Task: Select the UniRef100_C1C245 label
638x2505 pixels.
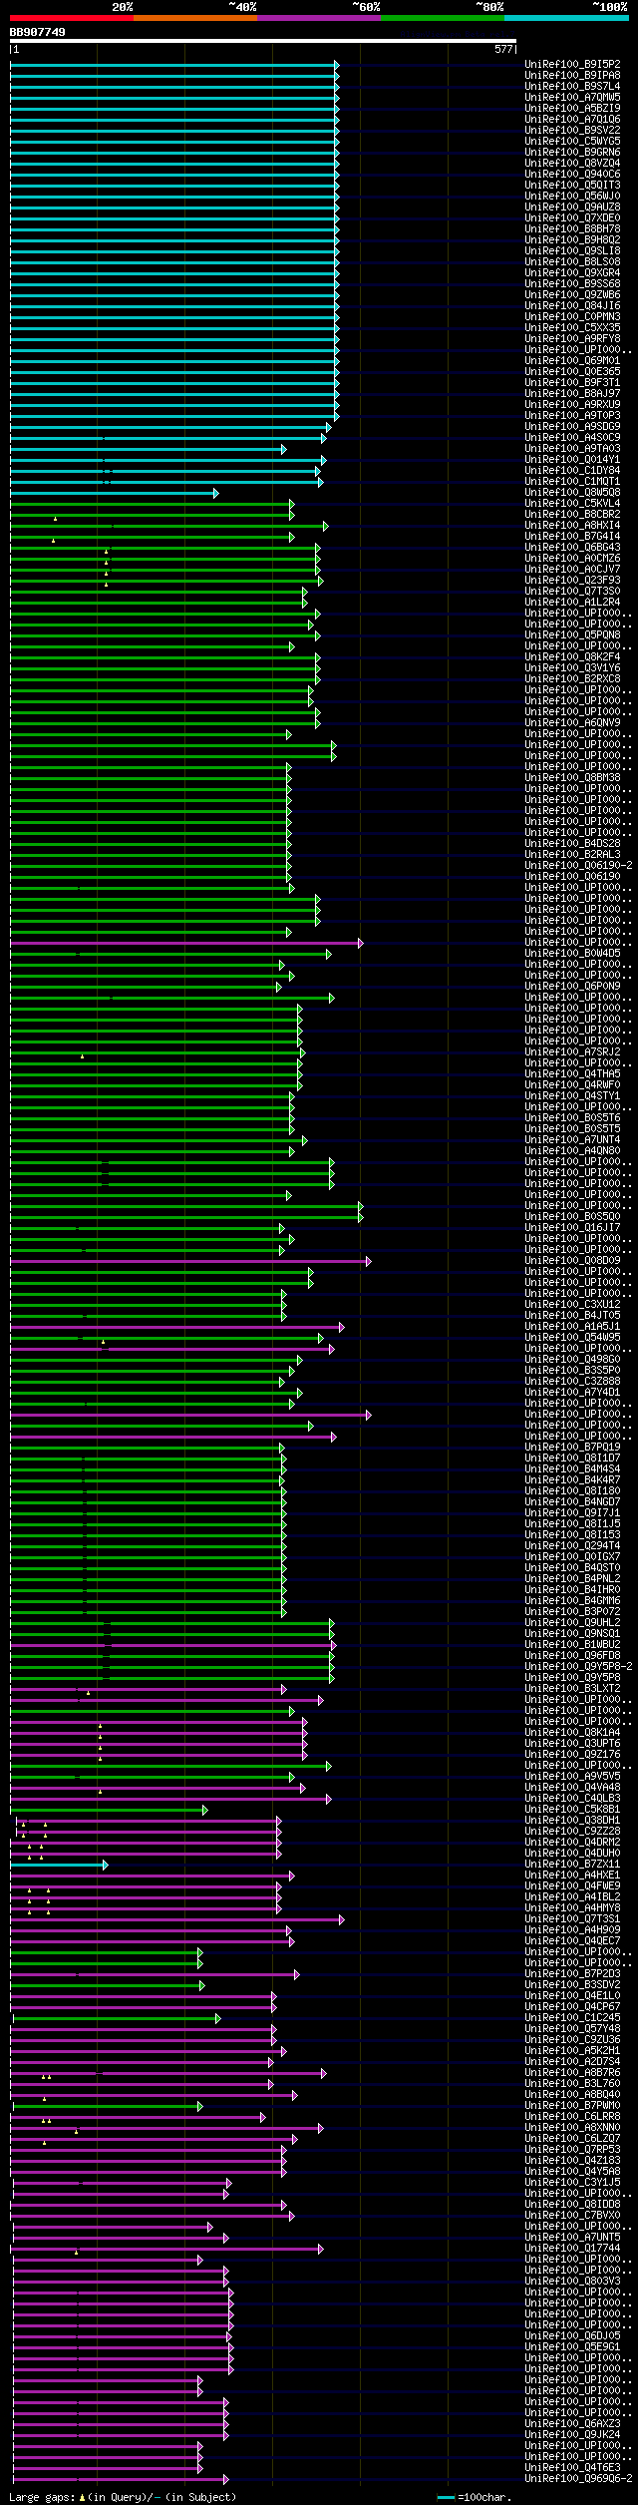Action: pyautogui.click(x=572, y=2017)
